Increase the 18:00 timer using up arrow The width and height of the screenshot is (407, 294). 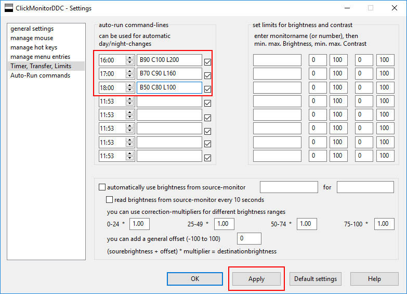tap(129, 85)
